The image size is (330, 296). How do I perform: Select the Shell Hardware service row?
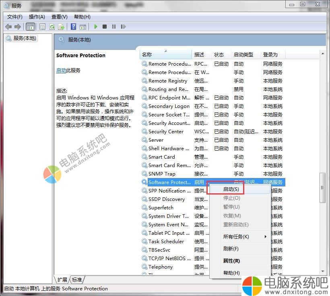[x=212, y=149]
